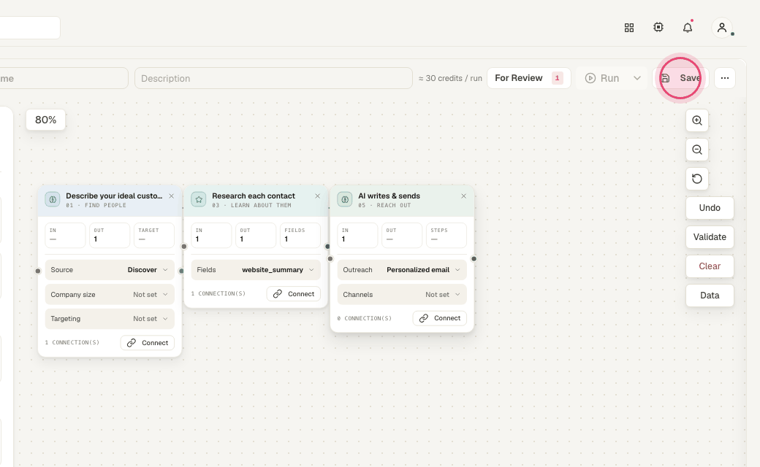The image size is (760, 467).
Task: Save the workflow
Action: (x=680, y=78)
